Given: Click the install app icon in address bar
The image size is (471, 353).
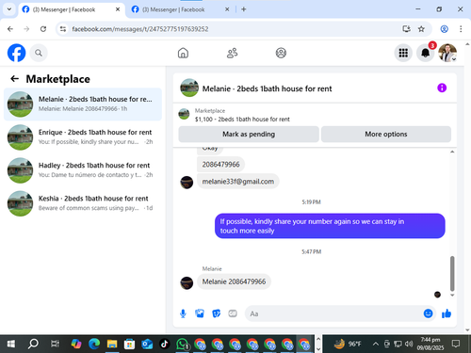Looking at the screenshot, I should (406, 29).
